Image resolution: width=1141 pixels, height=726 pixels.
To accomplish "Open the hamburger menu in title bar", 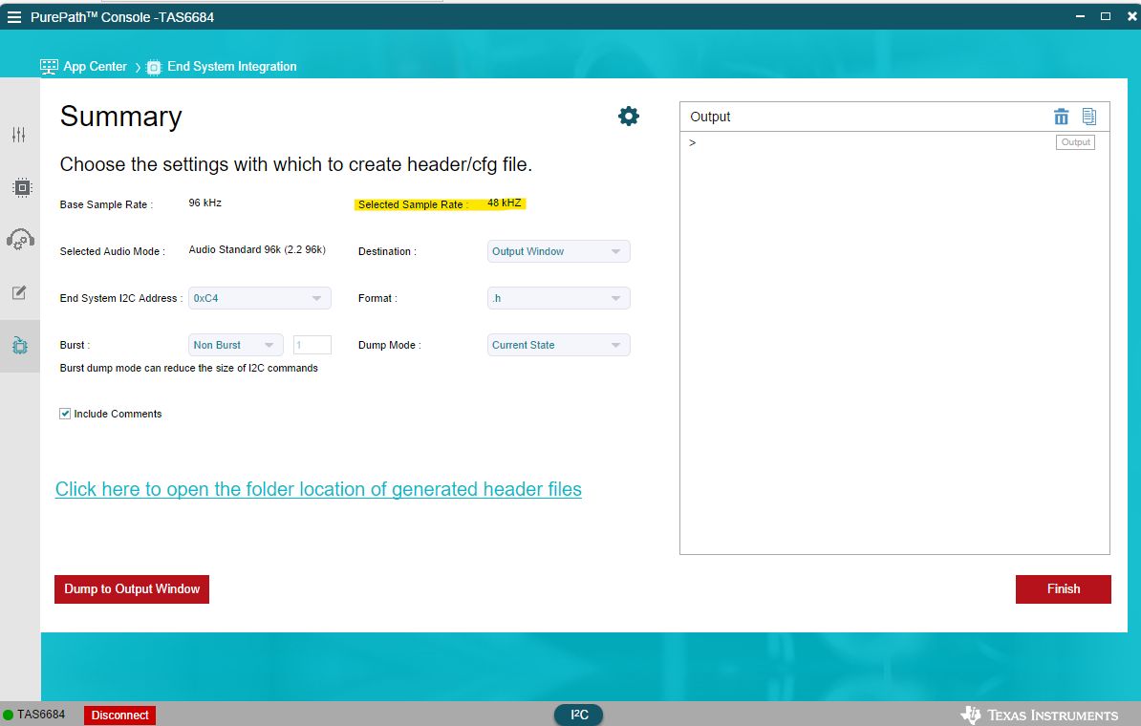I will point(13,17).
